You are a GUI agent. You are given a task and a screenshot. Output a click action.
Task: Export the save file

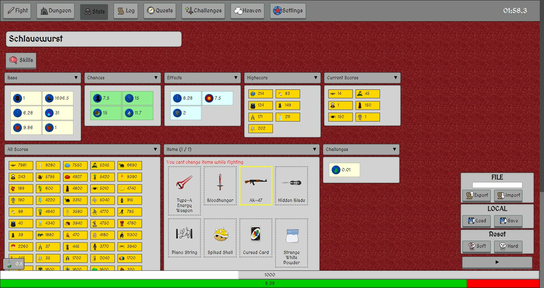pos(476,195)
